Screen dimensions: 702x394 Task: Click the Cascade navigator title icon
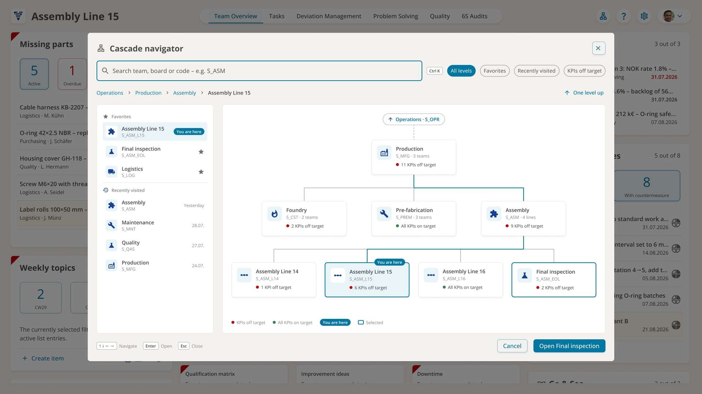pos(101,49)
